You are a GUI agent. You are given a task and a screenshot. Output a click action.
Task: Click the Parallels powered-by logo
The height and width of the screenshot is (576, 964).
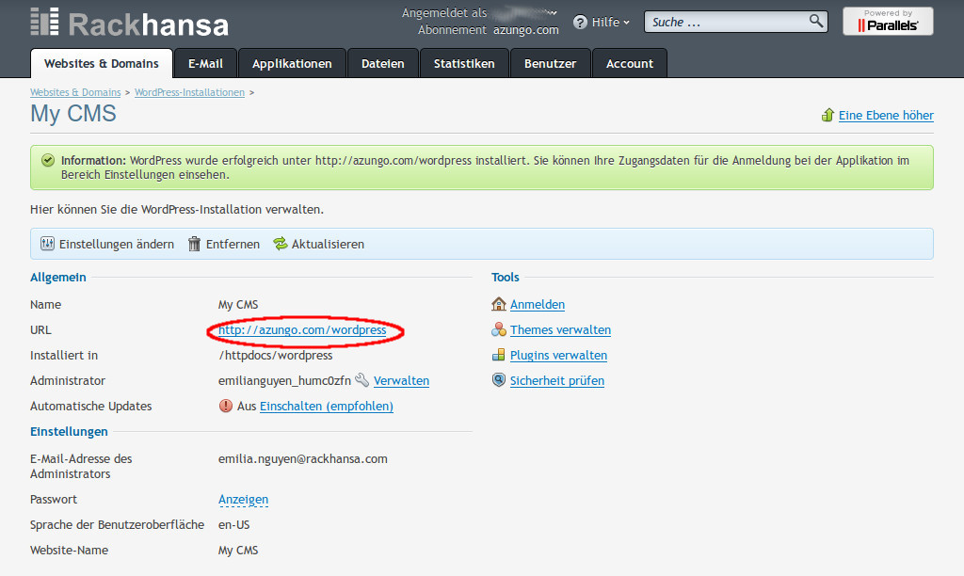(888, 22)
